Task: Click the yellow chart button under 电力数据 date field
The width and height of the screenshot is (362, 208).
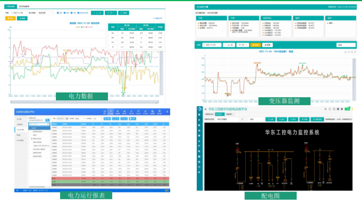Action: coord(11,18)
